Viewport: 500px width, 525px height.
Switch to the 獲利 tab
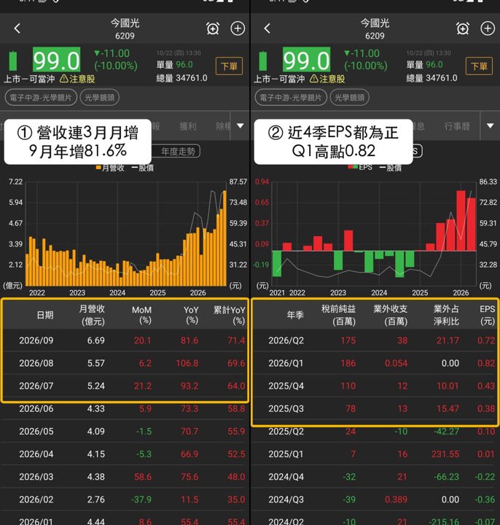[x=187, y=126]
